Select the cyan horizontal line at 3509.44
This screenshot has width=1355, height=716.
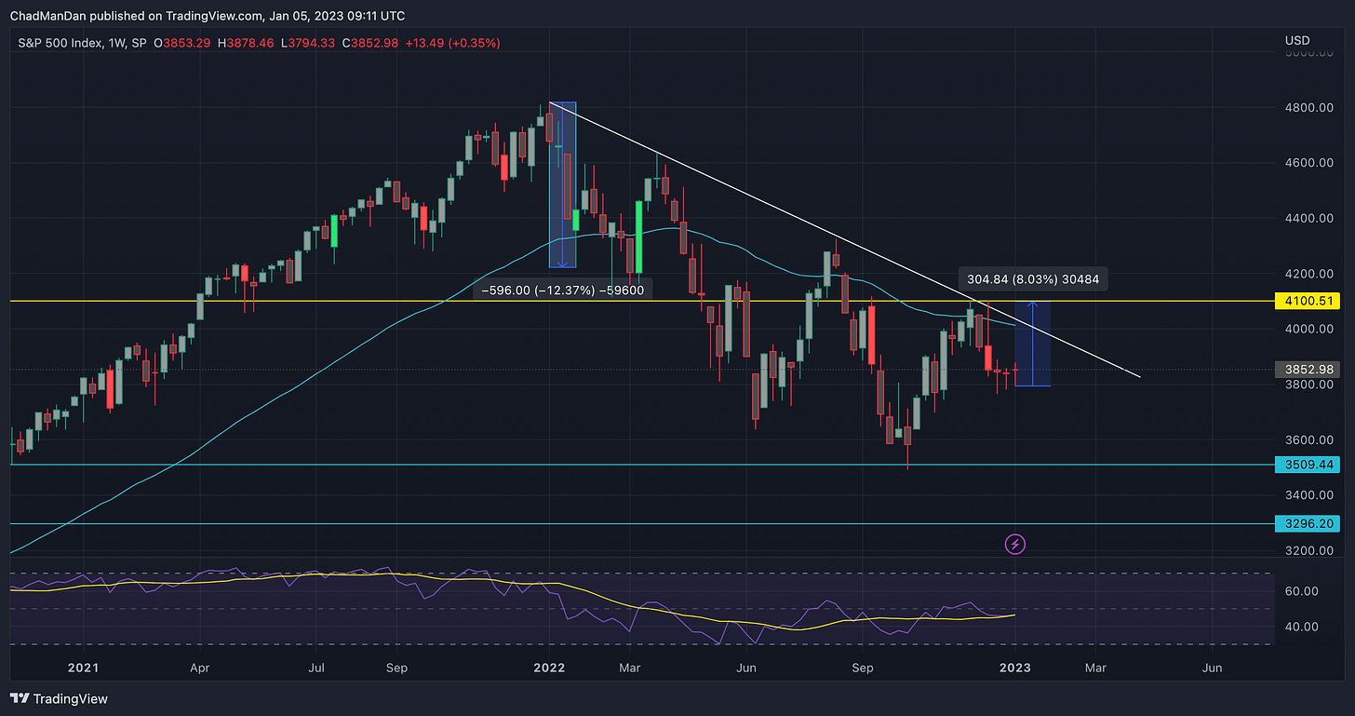coord(642,465)
